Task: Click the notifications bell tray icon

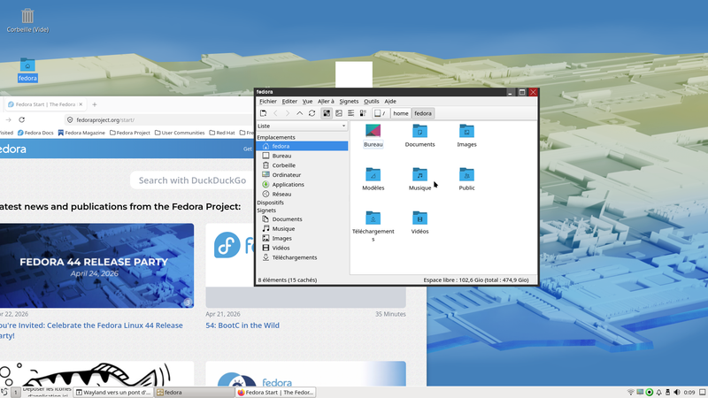Action: tap(658, 392)
